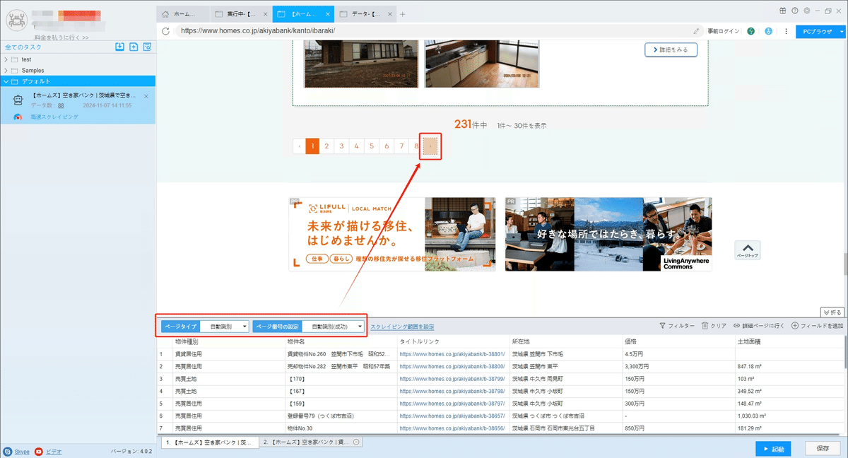Click the ビデオ video icon in status bar
Screen dimensions: 848x458
[39, 451]
